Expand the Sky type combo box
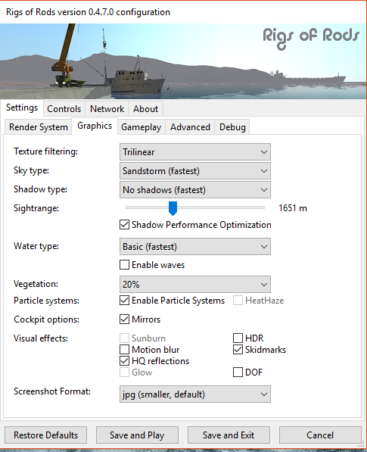Screen dimensions: 367x452 [x=195, y=171]
